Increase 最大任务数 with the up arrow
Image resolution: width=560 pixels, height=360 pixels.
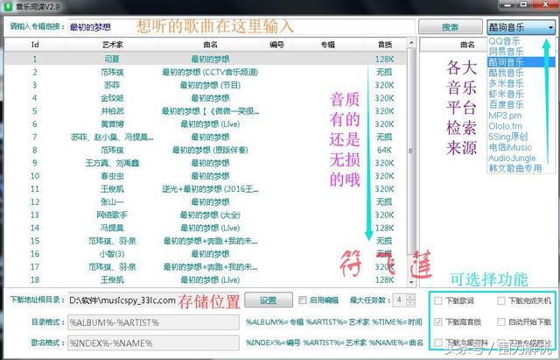(410, 297)
